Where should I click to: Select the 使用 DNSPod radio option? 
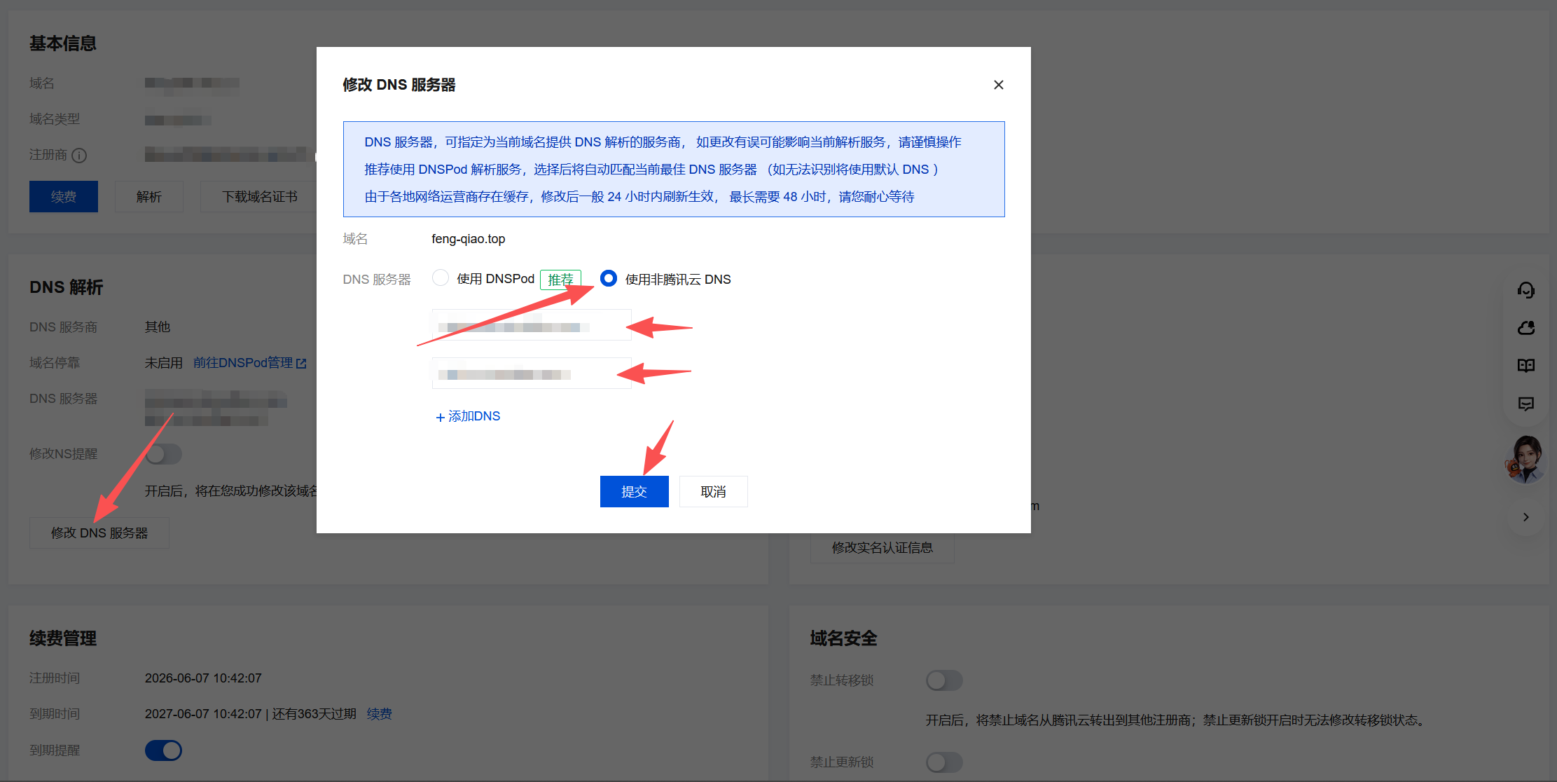[441, 278]
